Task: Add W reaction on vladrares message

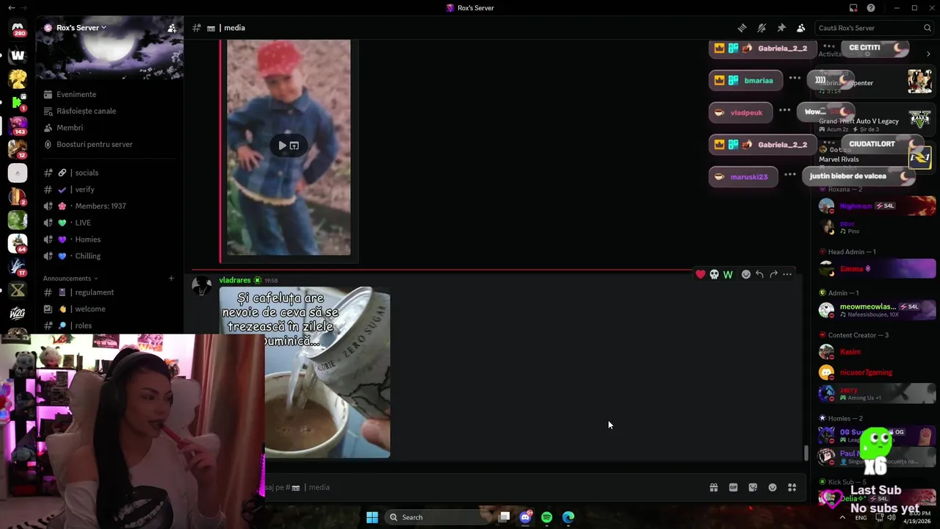Action: [x=728, y=274]
